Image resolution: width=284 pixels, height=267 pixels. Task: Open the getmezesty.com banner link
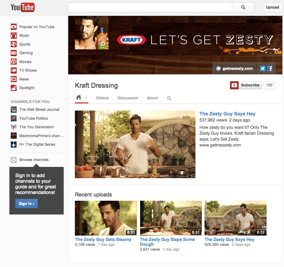coord(238,68)
